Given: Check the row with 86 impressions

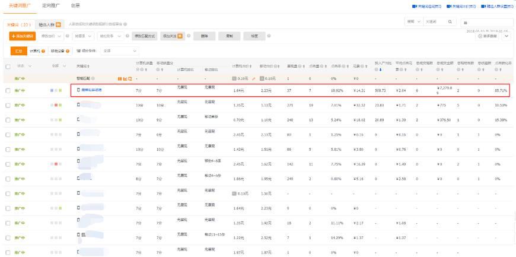Looking at the screenshot, I should coord(8,149).
